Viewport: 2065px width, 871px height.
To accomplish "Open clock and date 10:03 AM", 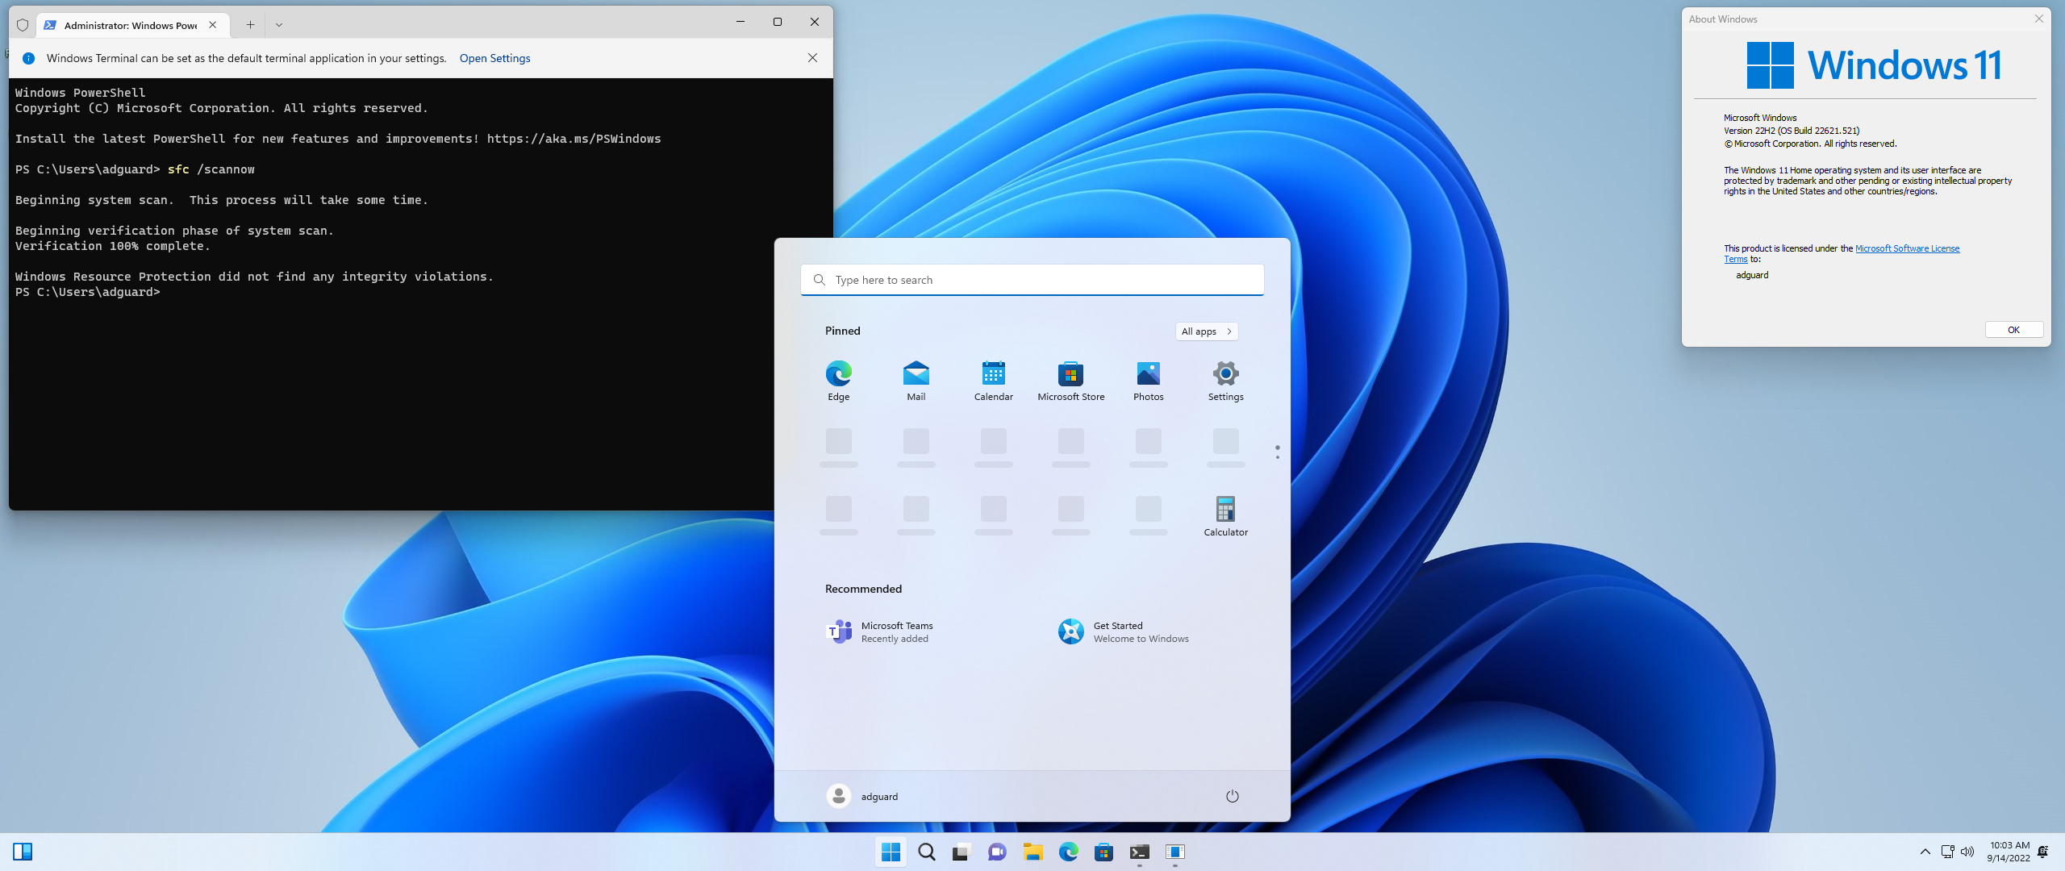I will pos(2009,852).
